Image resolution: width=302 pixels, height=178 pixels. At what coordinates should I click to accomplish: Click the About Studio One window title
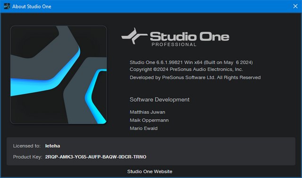click(32, 7)
